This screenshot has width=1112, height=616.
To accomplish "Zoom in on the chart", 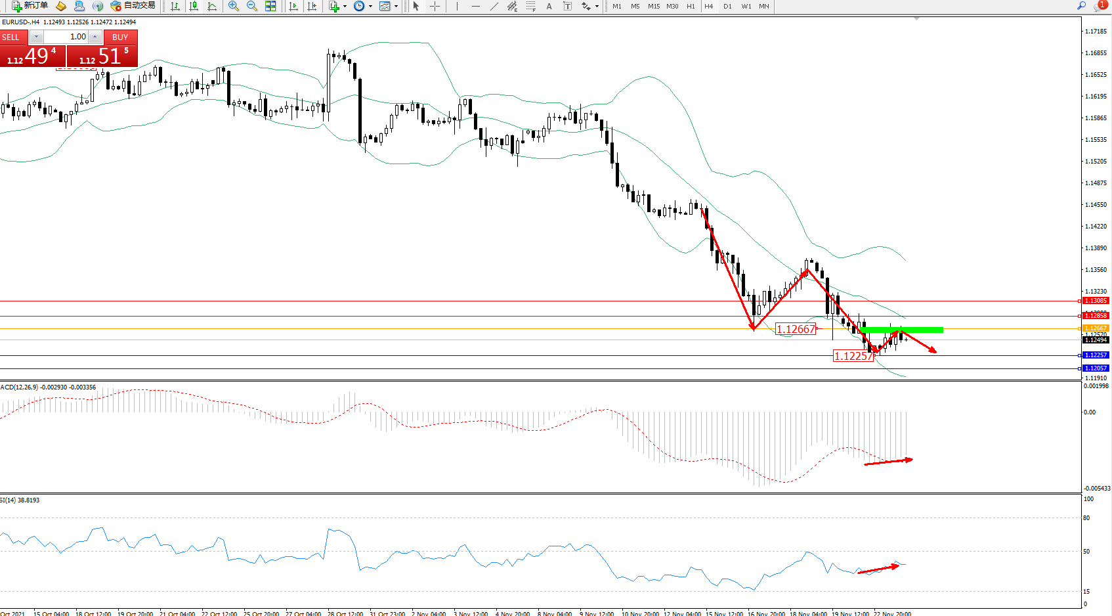I will 233,6.
